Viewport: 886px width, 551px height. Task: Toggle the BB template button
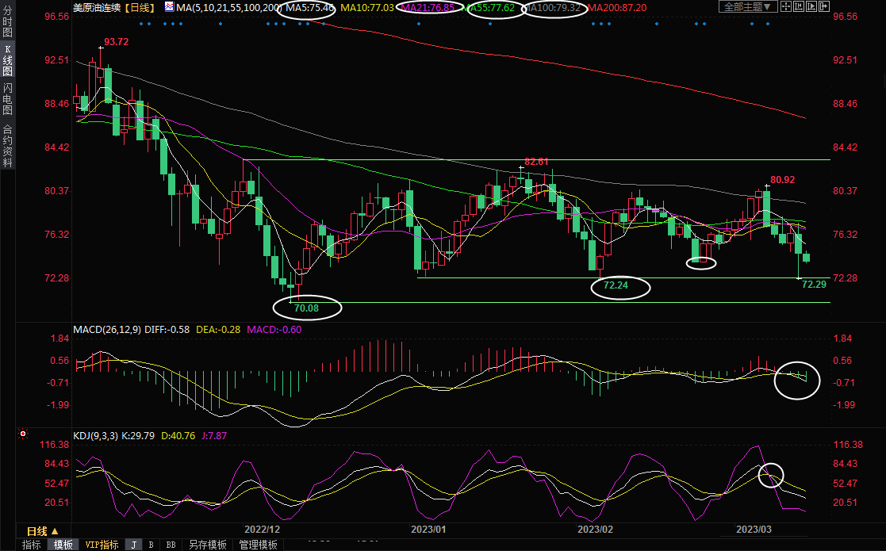(x=171, y=545)
